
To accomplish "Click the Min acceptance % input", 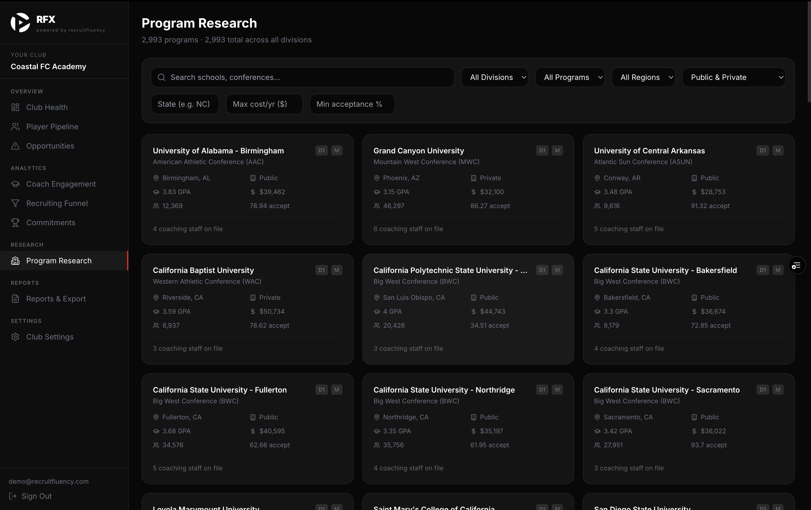I will (x=352, y=104).
